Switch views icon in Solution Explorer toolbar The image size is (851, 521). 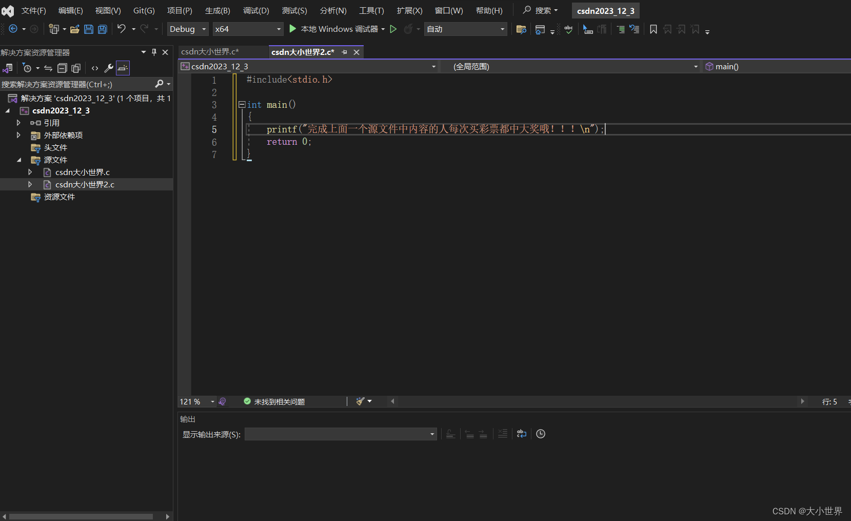tap(8, 68)
